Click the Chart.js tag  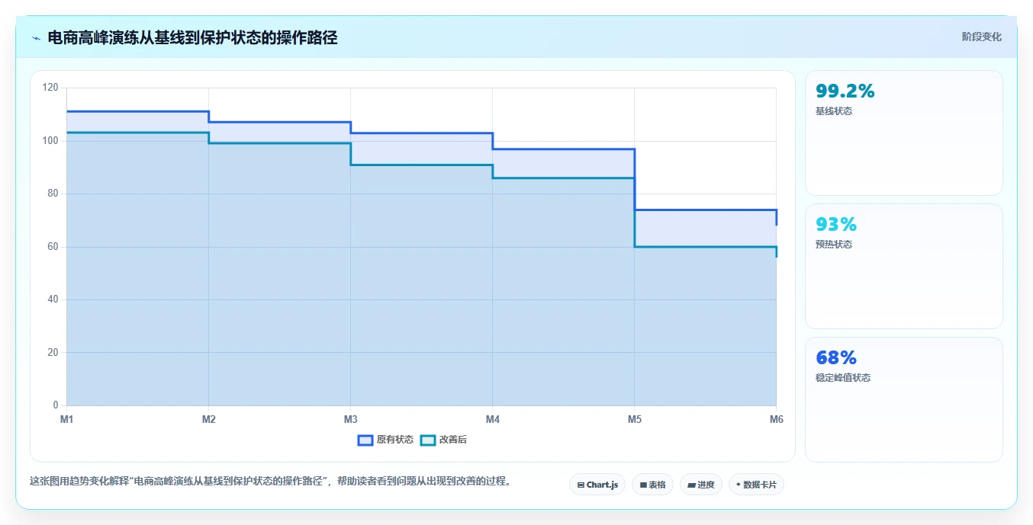(x=597, y=485)
